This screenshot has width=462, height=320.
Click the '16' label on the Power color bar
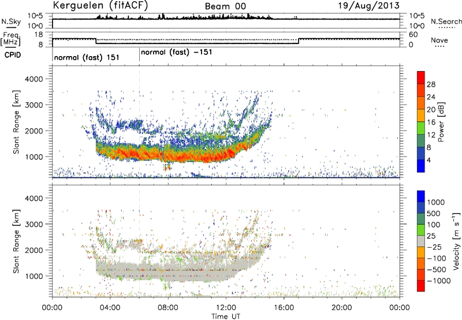click(431, 122)
